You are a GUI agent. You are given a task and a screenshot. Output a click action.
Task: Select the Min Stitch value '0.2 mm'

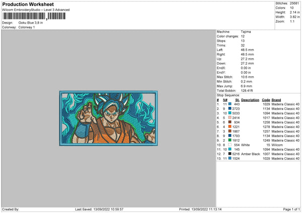[x=246, y=81]
